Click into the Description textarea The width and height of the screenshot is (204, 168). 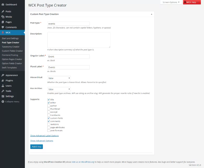pyautogui.click(x=79, y=40)
